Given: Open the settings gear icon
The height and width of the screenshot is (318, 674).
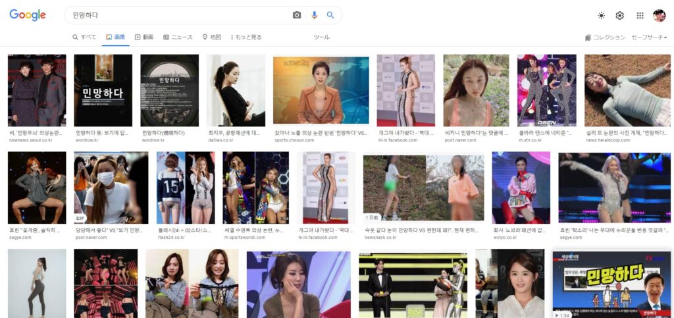Looking at the screenshot, I should pos(619,16).
